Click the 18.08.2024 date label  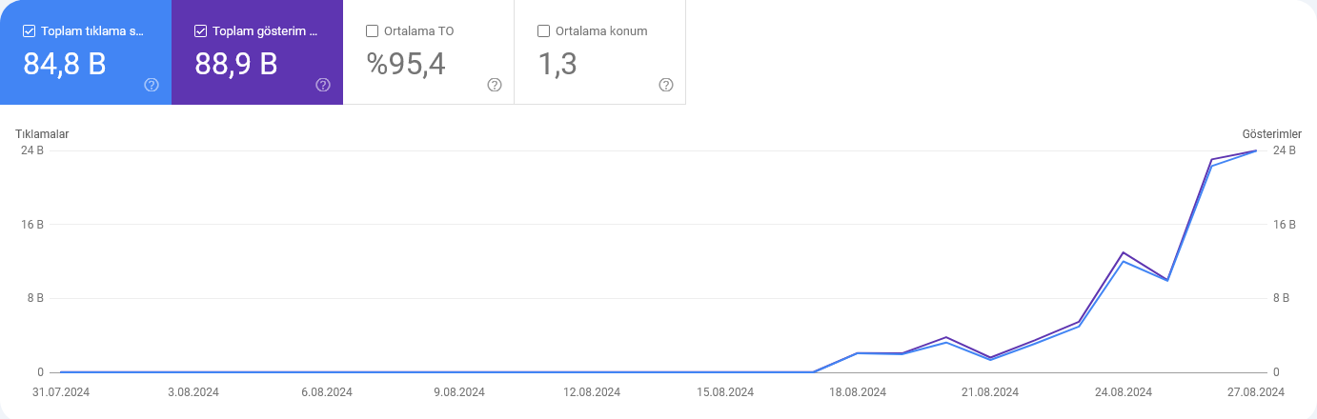(858, 392)
